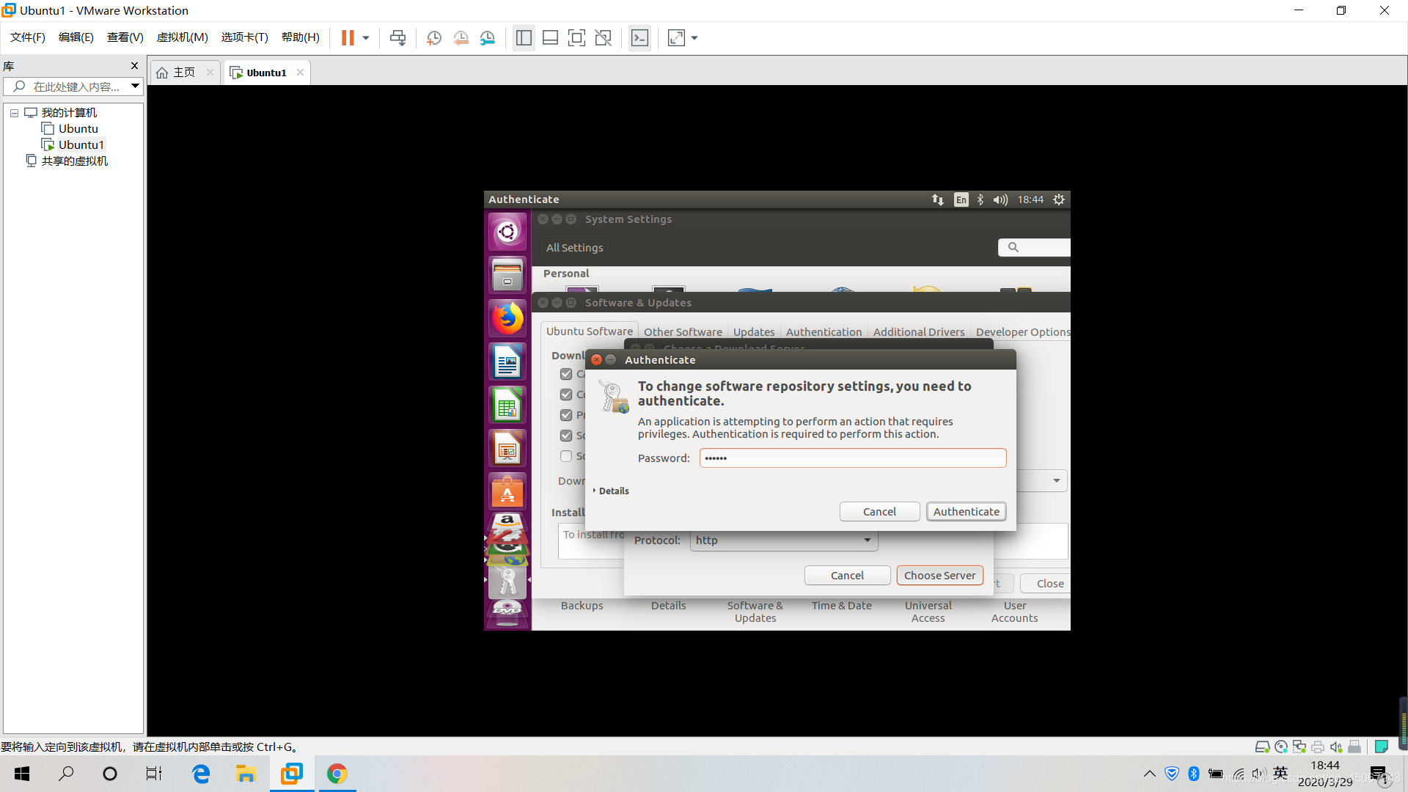Open the 帮助(H) menu
This screenshot has height=792, width=1408.
(301, 37)
